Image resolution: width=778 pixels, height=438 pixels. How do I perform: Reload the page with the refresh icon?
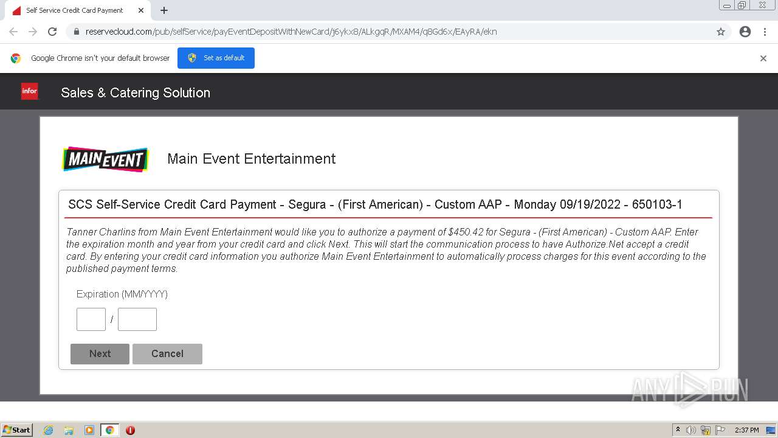click(52, 32)
